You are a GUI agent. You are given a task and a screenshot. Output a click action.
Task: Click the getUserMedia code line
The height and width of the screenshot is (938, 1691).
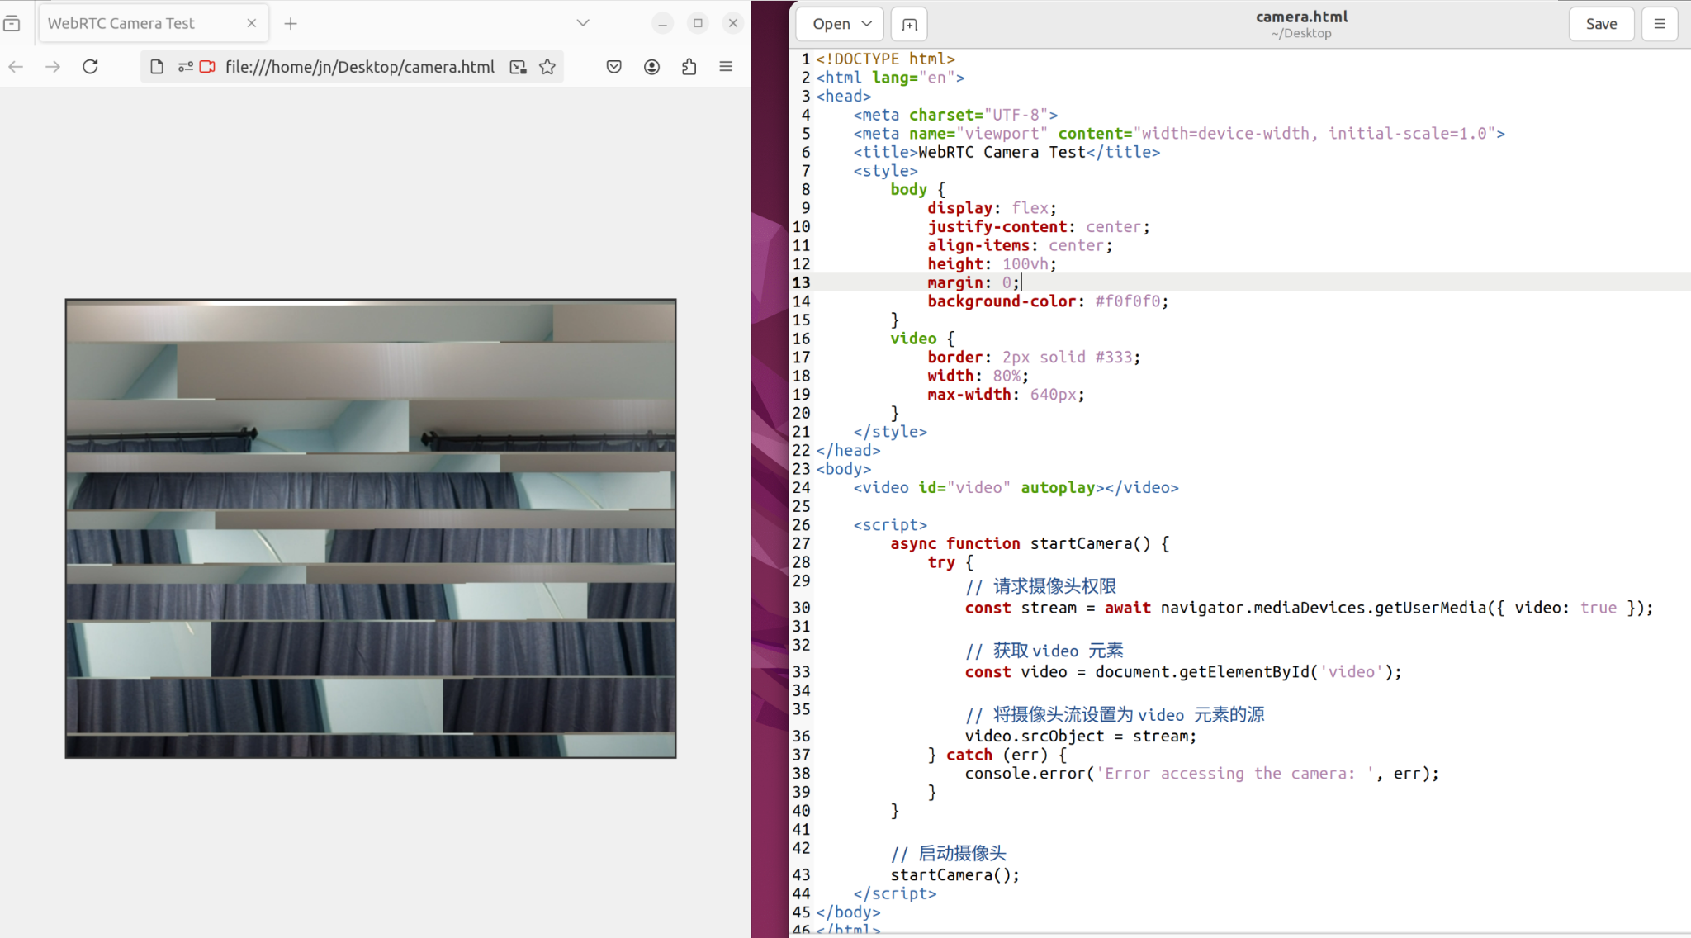click(1309, 608)
